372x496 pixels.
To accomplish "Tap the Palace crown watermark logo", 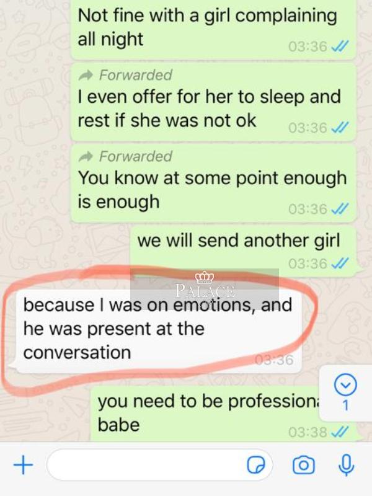I will (205, 278).
